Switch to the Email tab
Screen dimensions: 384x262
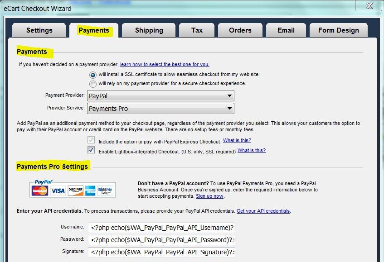pos(286,30)
